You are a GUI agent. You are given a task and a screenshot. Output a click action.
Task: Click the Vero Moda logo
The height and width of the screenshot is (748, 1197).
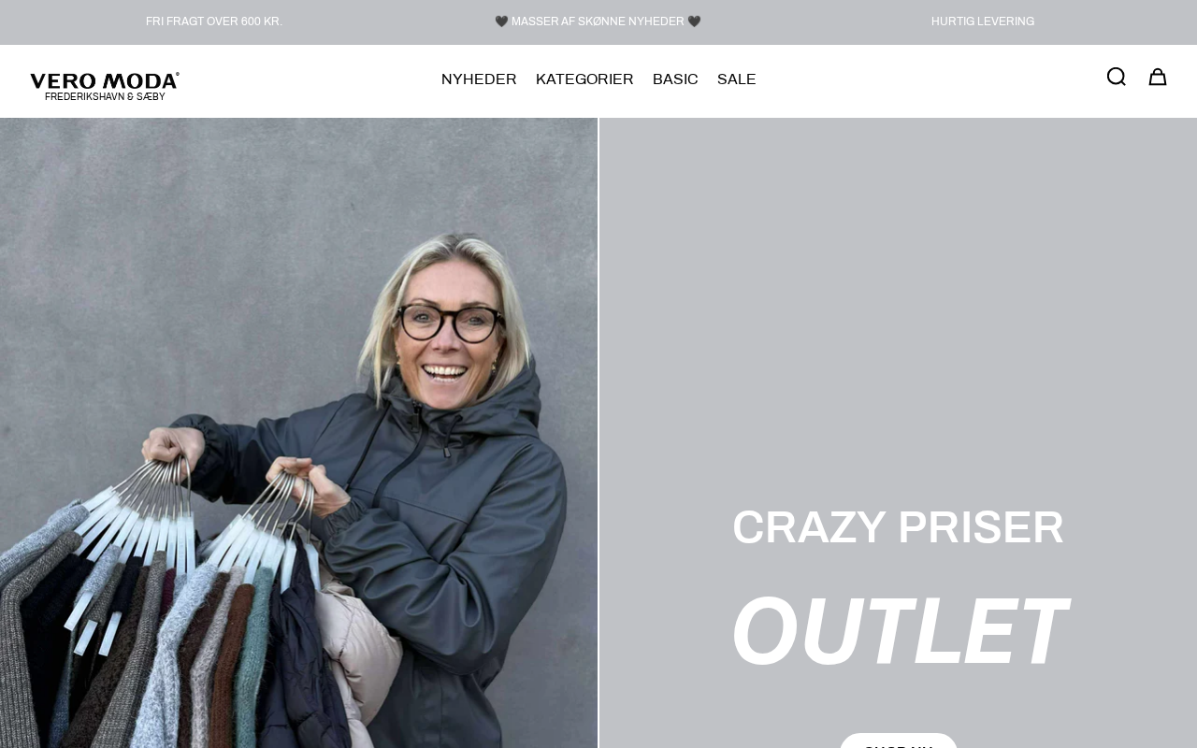click(105, 86)
